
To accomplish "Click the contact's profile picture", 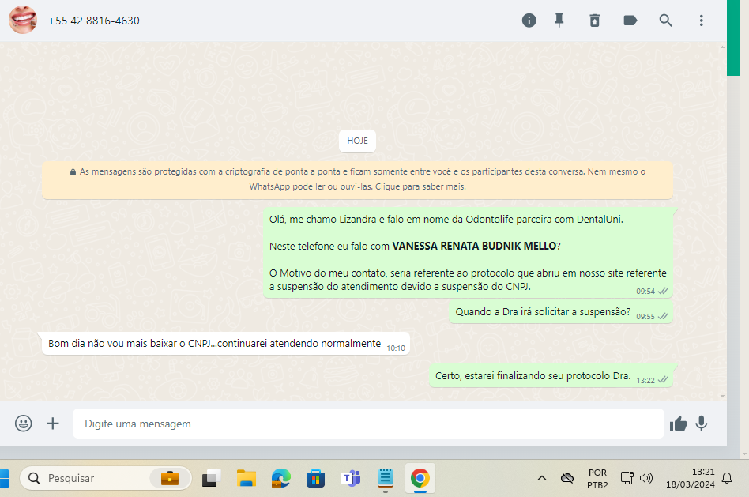I will pos(23,20).
